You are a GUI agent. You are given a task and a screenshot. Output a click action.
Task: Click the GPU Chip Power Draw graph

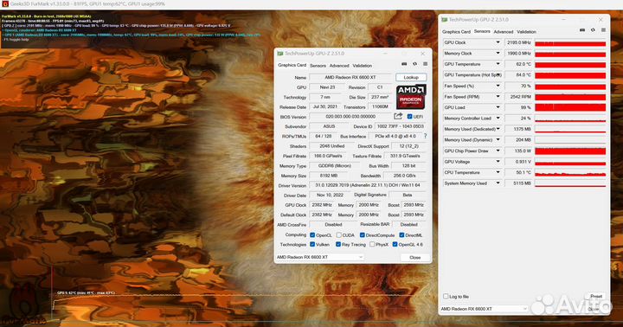coord(570,151)
